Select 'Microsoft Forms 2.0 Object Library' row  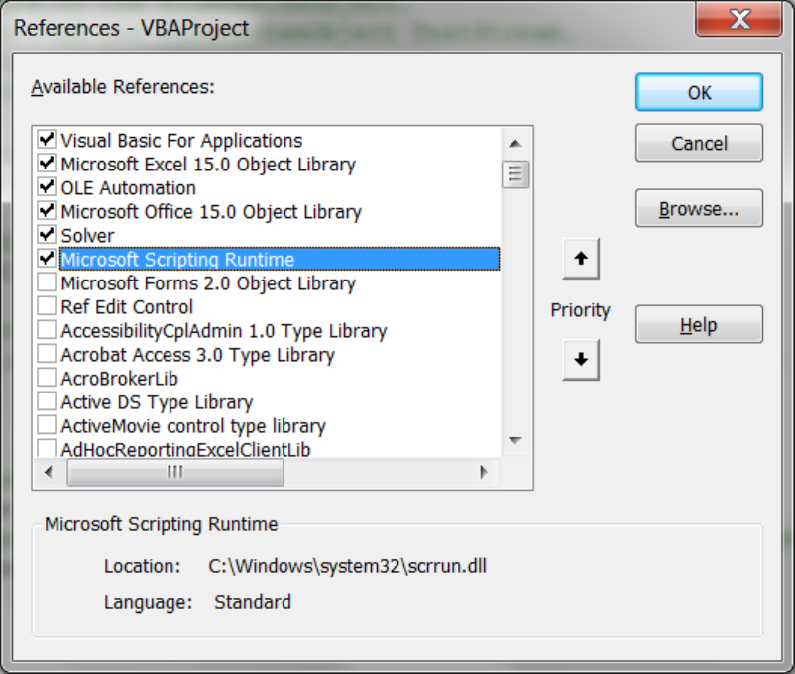click(x=280, y=283)
